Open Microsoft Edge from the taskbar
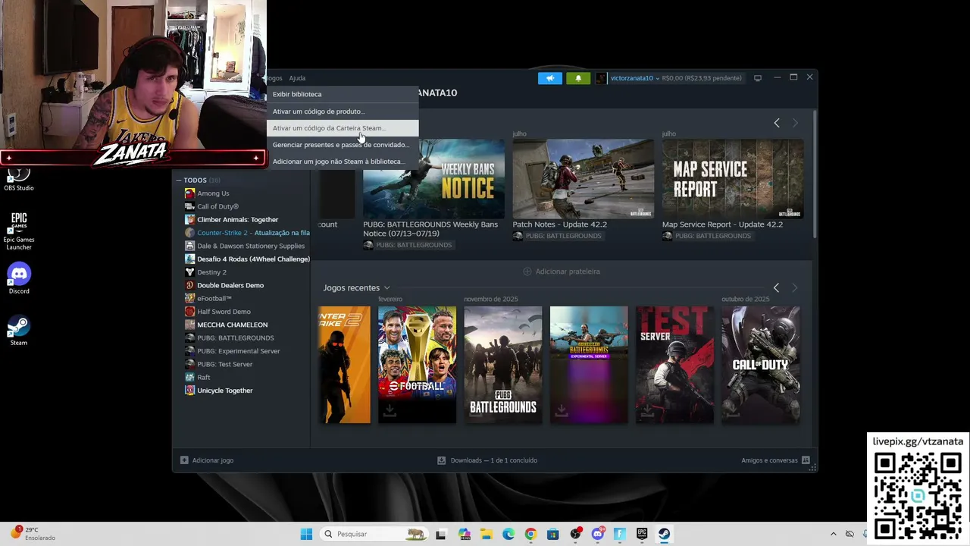This screenshot has width=970, height=546. [508, 534]
